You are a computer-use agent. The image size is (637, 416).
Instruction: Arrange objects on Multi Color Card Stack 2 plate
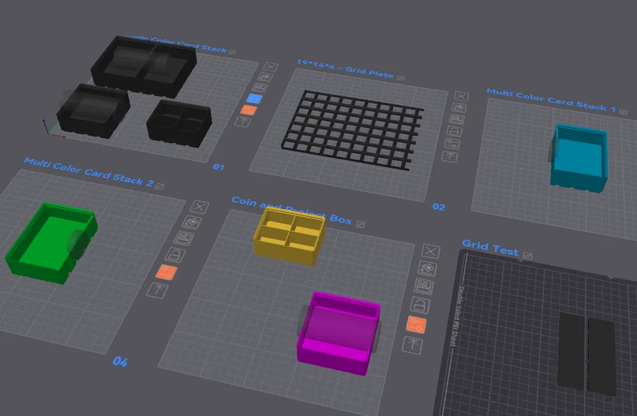pos(182,238)
